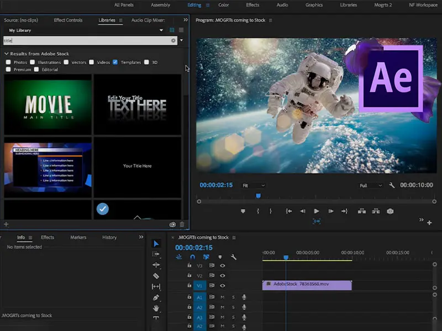Open the Fit zoom level dropdown

(254, 185)
